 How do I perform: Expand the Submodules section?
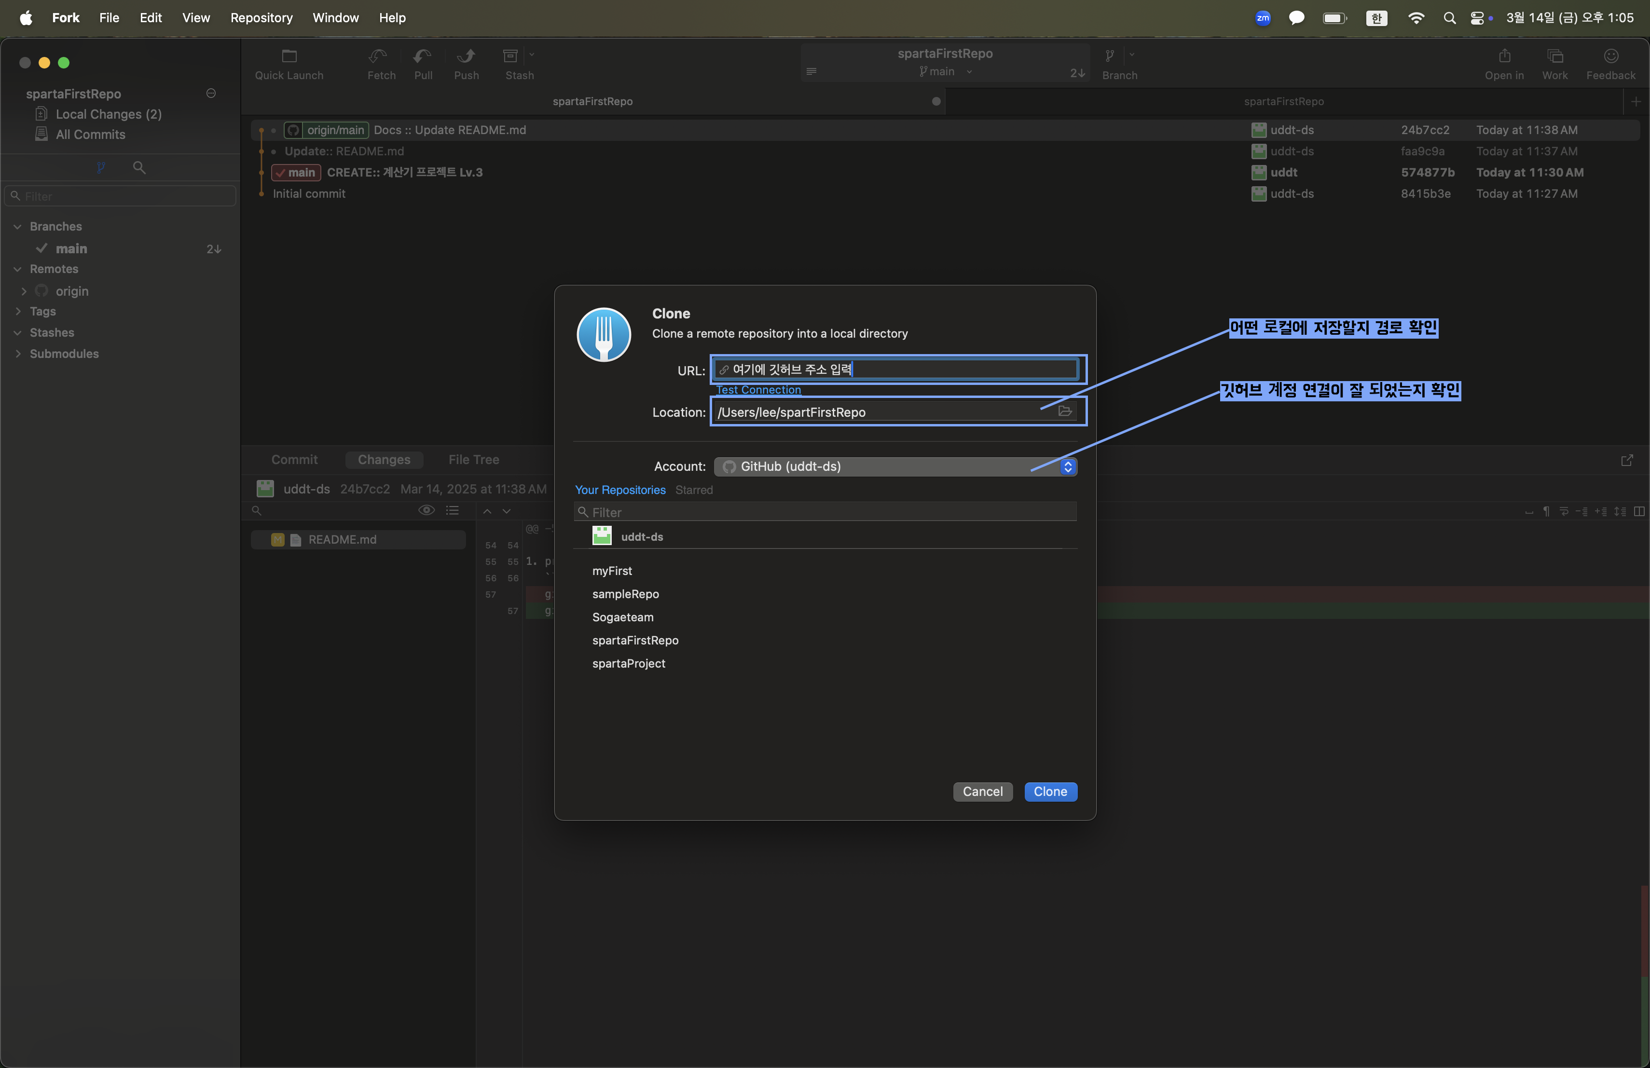pos(17,354)
